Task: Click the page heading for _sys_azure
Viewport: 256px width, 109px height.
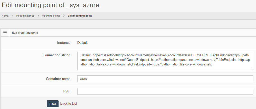Action: click(50, 5)
